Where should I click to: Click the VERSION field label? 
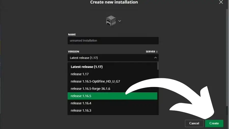74,51
